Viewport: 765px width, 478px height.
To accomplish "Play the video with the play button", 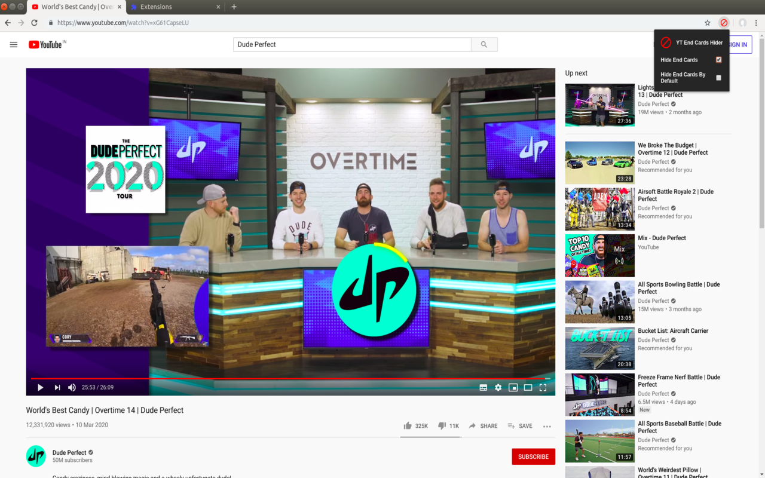I will tap(40, 387).
